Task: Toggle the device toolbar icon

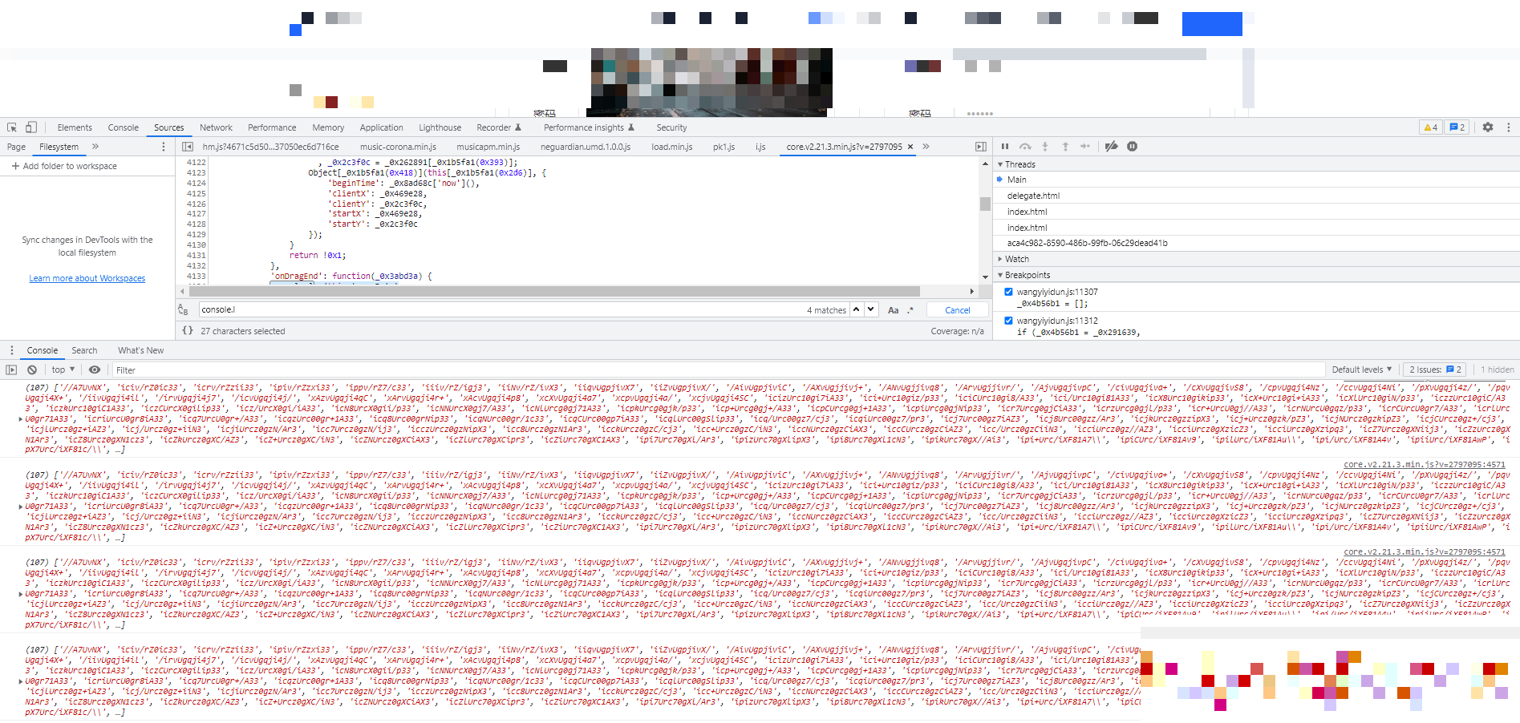Action: coord(31,127)
